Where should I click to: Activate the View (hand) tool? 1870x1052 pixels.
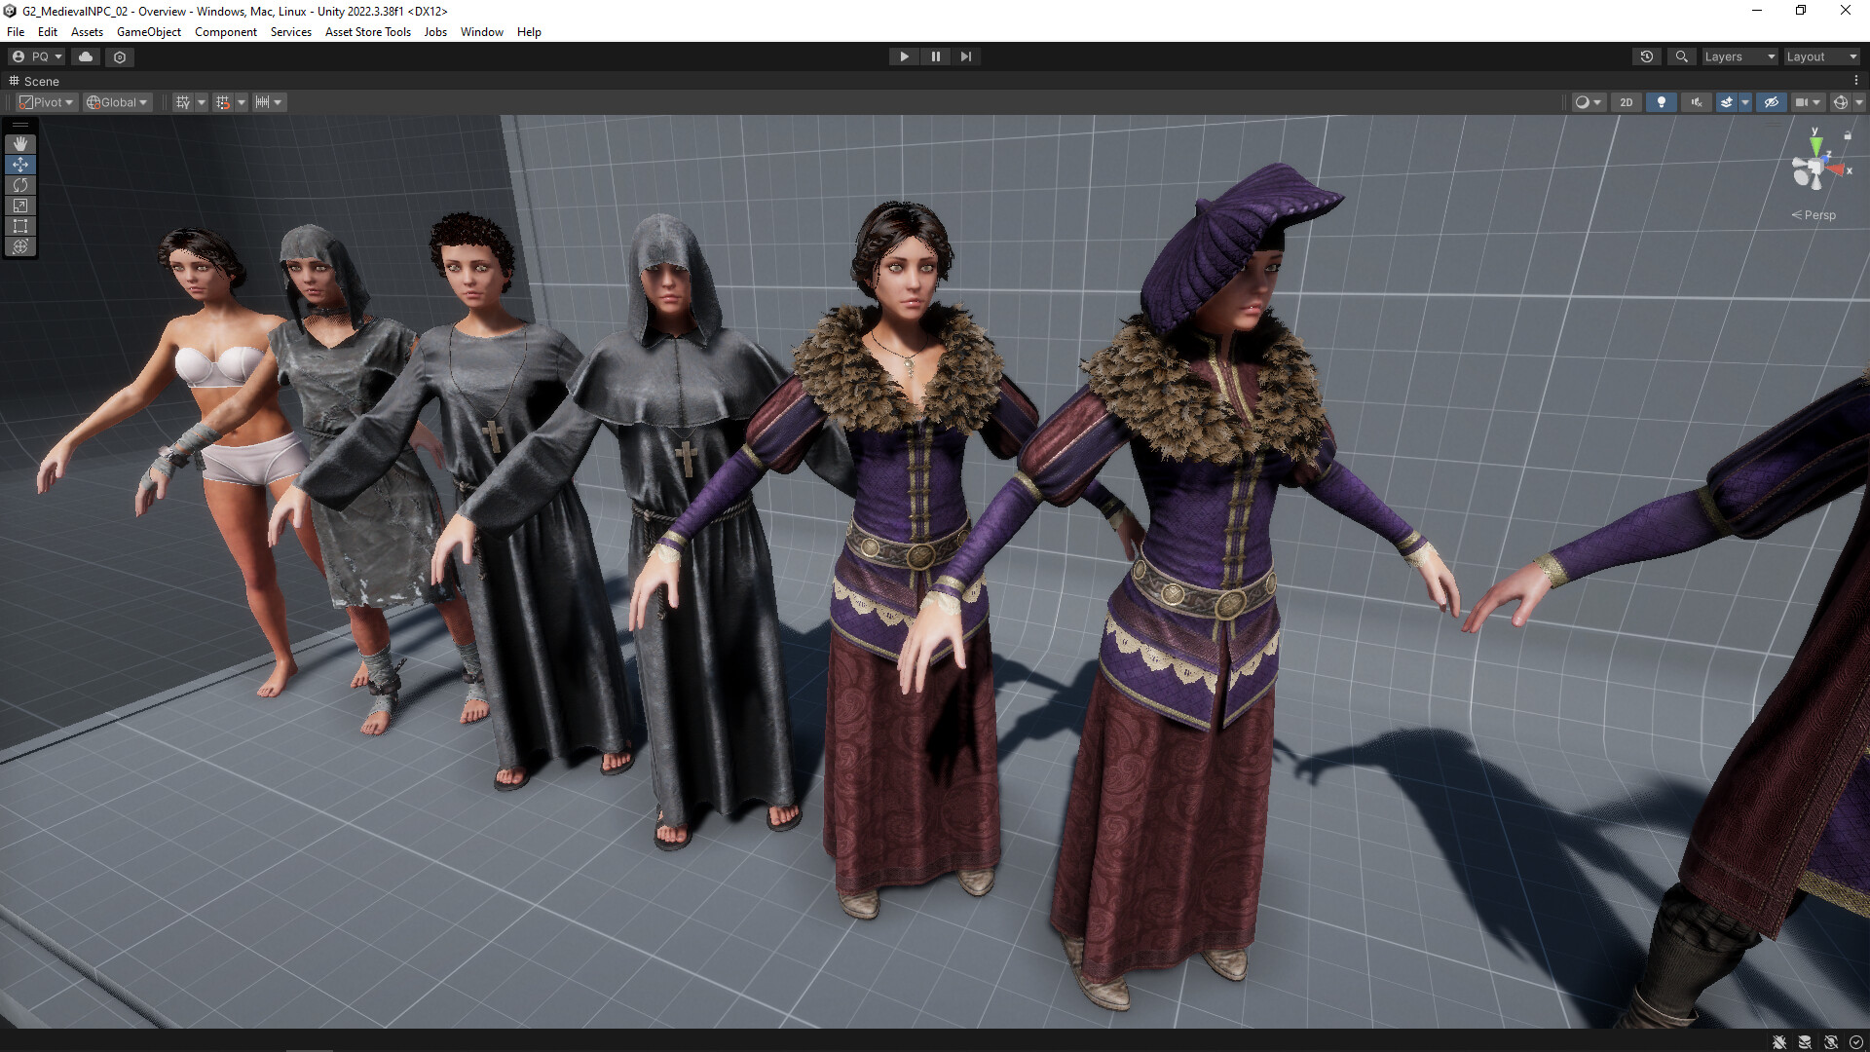19,143
